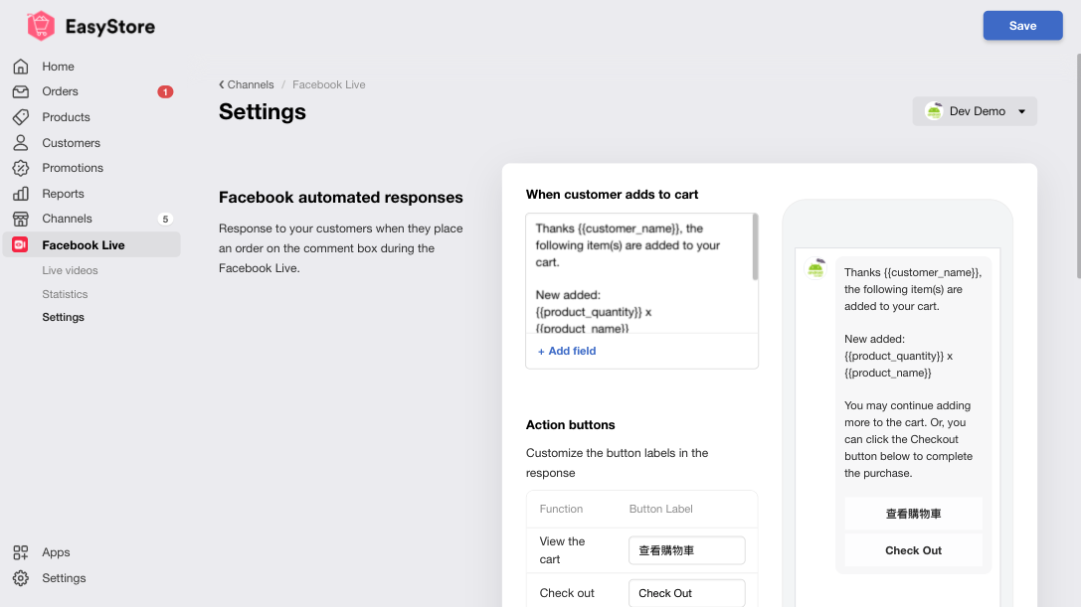Image resolution: width=1081 pixels, height=607 pixels.
Task: Click the red Orders notification badge
Action: (165, 91)
